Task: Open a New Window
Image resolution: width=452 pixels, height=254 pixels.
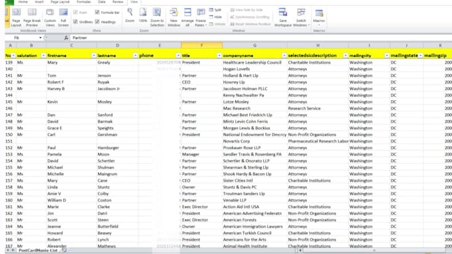Action: 174,17
